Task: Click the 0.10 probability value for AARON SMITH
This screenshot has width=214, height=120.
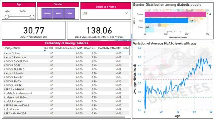Action: pos(119,81)
